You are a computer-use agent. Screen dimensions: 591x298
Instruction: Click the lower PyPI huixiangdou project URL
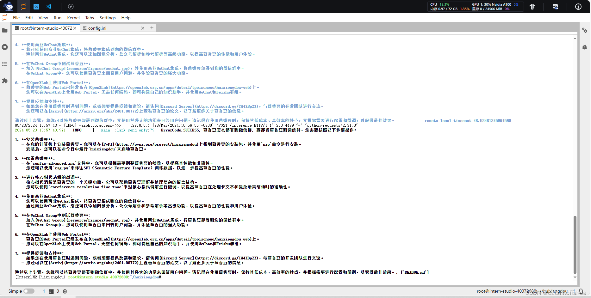[x=157, y=144]
